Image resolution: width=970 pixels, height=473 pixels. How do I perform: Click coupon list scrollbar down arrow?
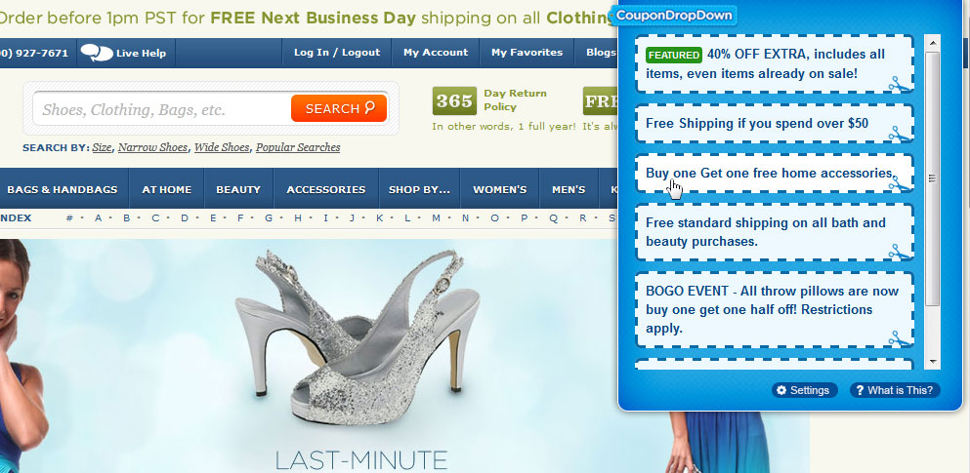932,362
